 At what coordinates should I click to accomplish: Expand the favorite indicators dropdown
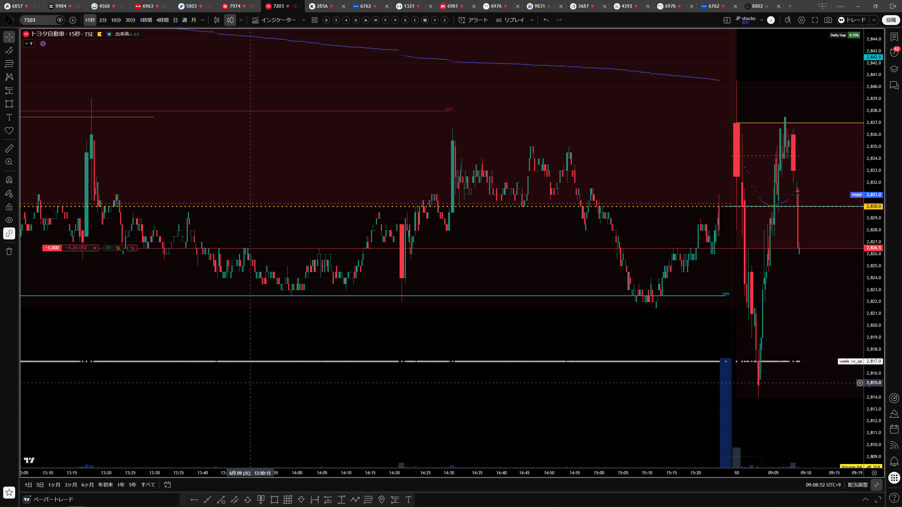(304, 20)
